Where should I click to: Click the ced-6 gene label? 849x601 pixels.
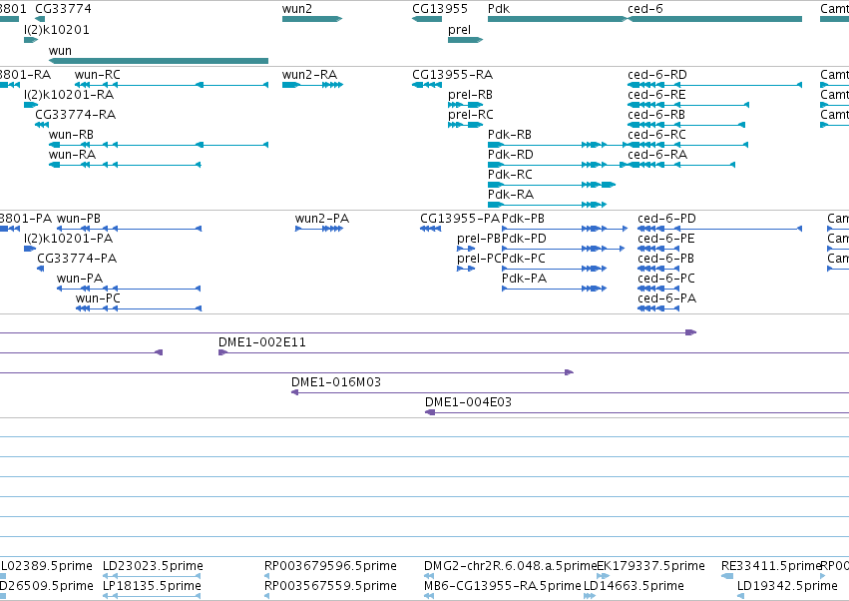click(x=644, y=9)
